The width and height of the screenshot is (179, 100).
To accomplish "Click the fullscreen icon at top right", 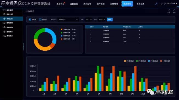I will 169,10.
